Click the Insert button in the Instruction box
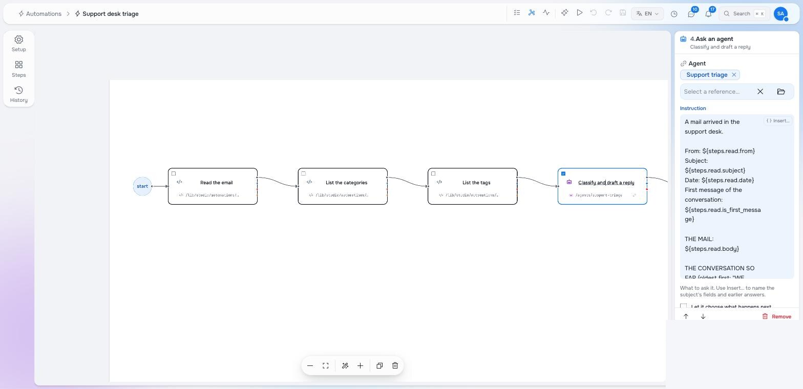The width and height of the screenshot is (803, 389). tap(778, 121)
